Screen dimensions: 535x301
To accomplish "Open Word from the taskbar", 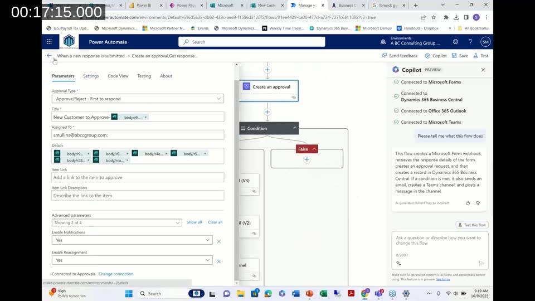I will click(295, 294).
